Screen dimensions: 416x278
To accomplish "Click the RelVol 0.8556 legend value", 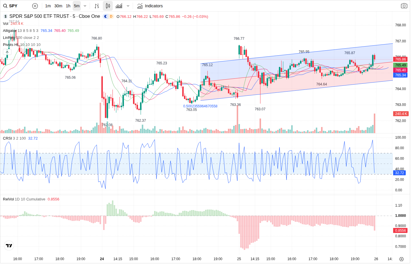I will [53, 199].
